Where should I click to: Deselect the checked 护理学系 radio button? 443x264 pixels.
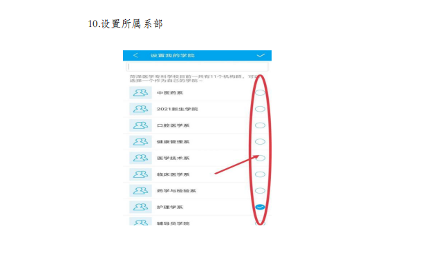click(x=260, y=207)
